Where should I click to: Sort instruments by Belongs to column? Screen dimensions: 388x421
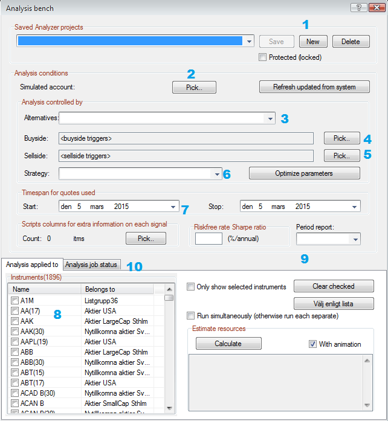tap(117, 289)
